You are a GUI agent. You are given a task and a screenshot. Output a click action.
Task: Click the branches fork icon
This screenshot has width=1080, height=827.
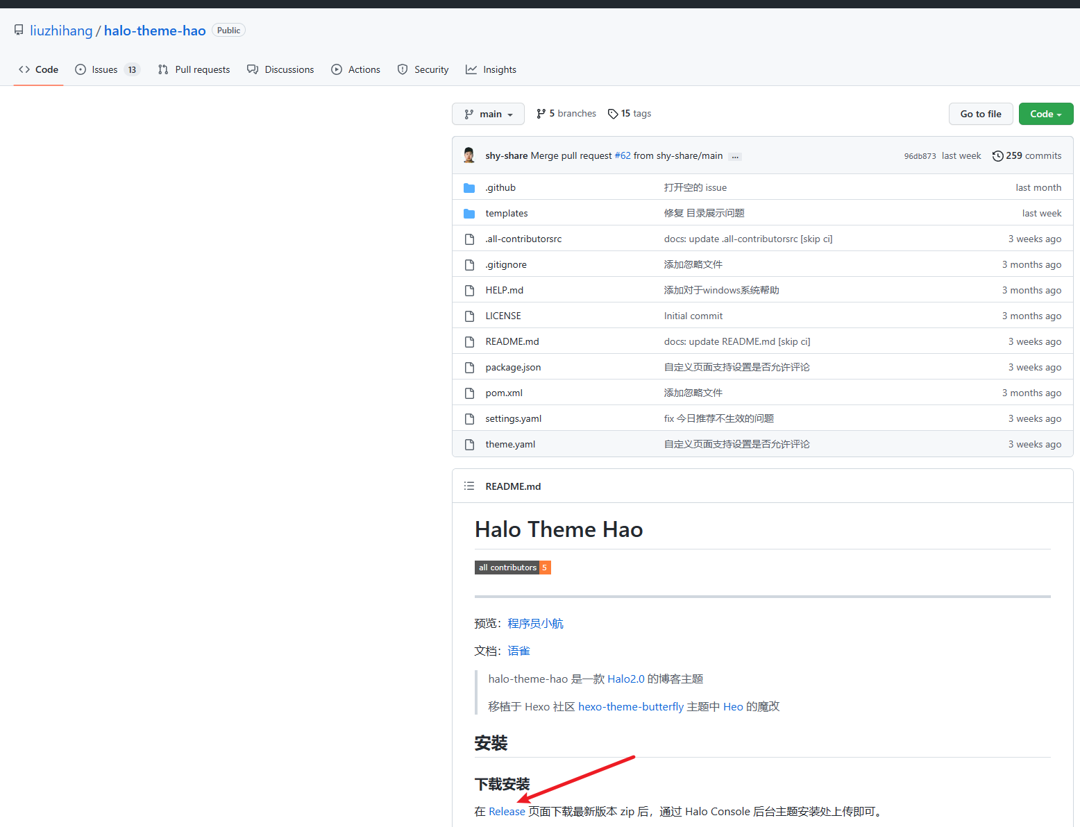541,114
